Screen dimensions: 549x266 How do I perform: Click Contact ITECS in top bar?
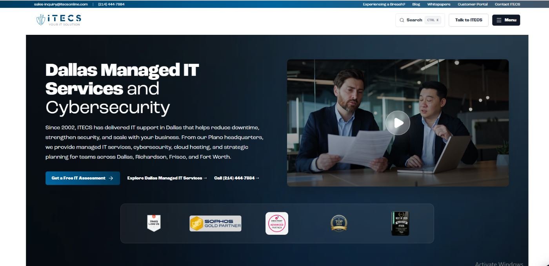click(x=507, y=4)
